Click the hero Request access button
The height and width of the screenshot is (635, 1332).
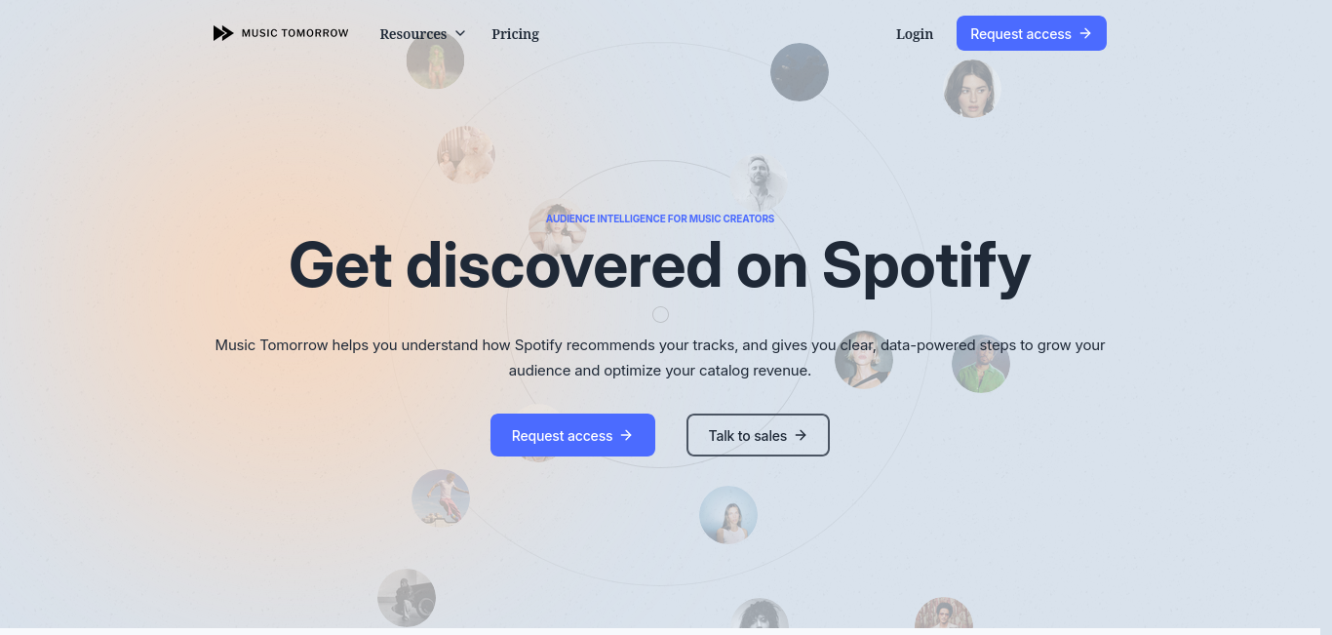(x=572, y=435)
